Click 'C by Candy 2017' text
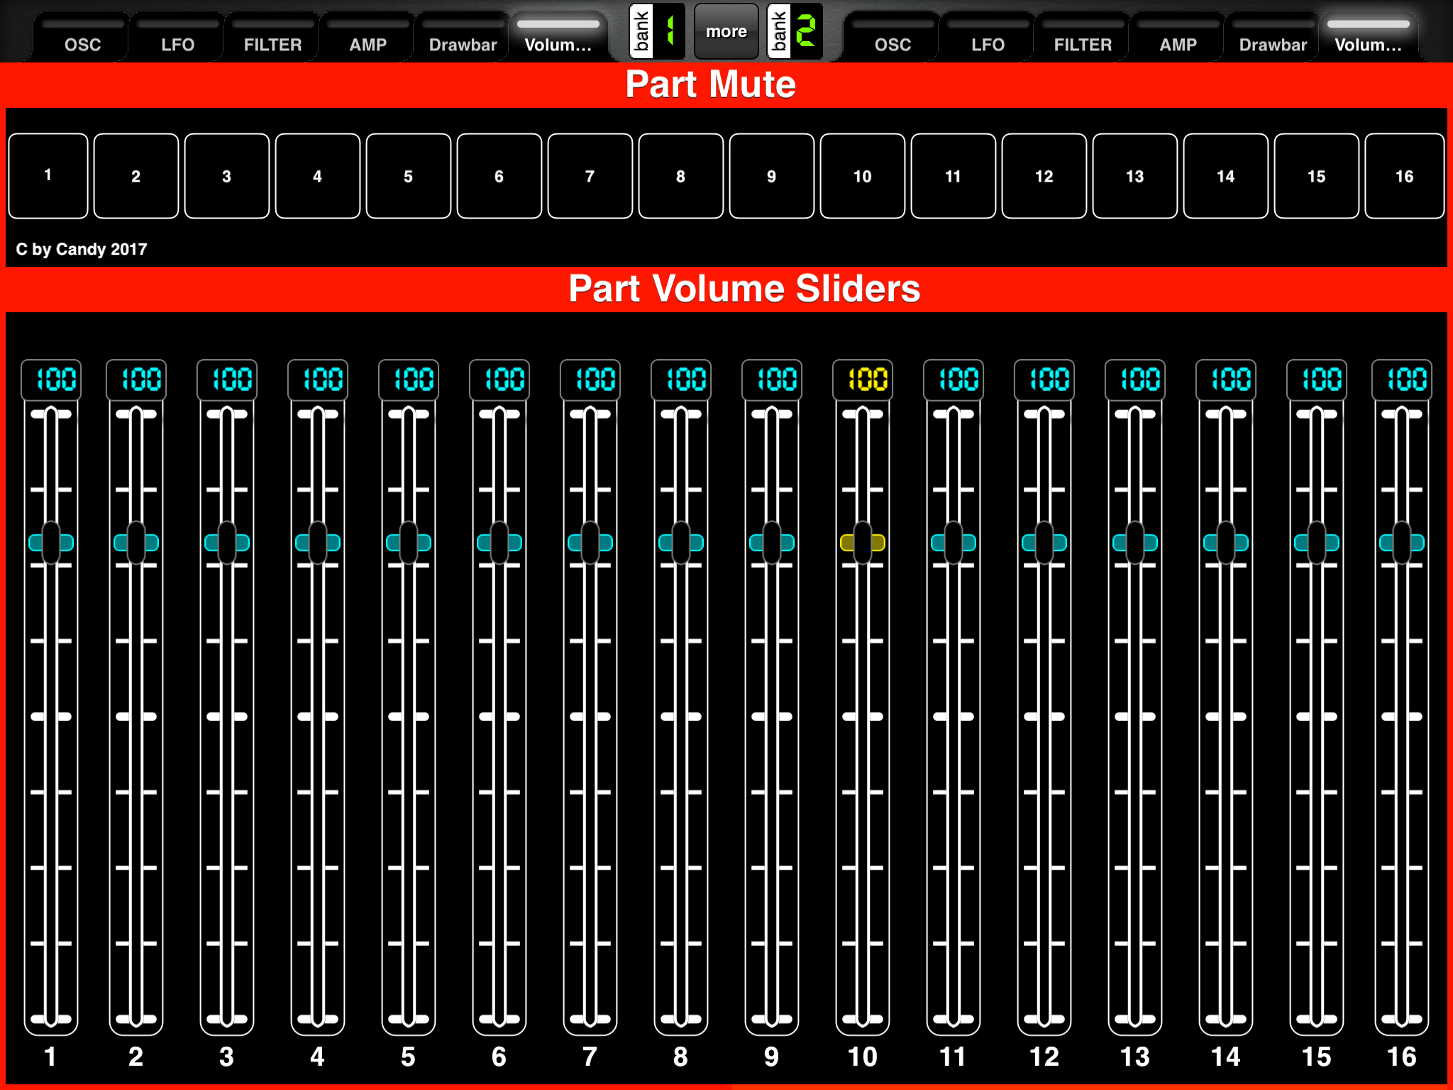This screenshot has width=1453, height=1090. 82,249
